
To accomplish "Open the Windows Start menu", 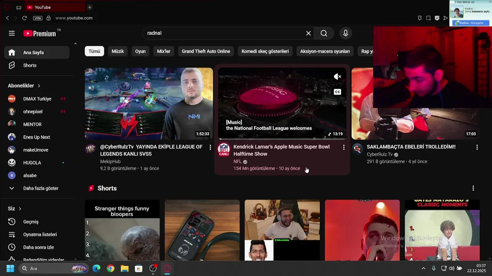I will pos(10,268).
